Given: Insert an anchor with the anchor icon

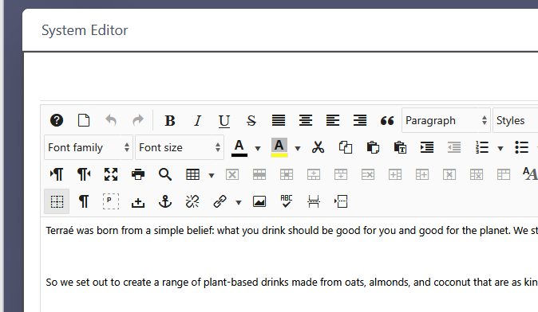Looking at the screenshot, I should (x=165, y=202).
